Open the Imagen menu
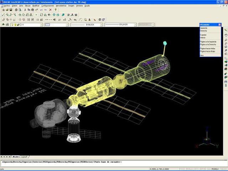This screenshot has width=228, height=171. [x=71, y=6]
